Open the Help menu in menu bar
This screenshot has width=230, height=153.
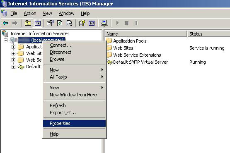click(x=85, y=13)
